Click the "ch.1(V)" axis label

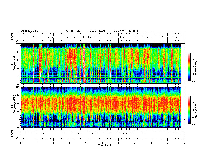tap(12, 37)
